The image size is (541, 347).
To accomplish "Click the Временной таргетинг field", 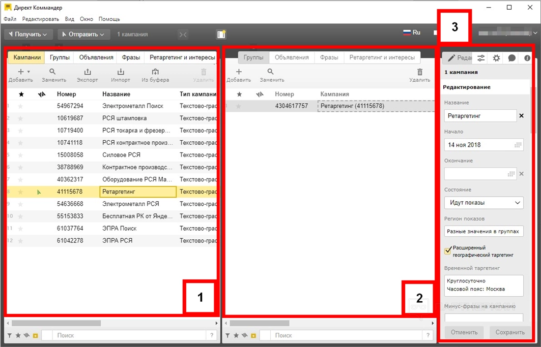I will [x=483, y=286].
